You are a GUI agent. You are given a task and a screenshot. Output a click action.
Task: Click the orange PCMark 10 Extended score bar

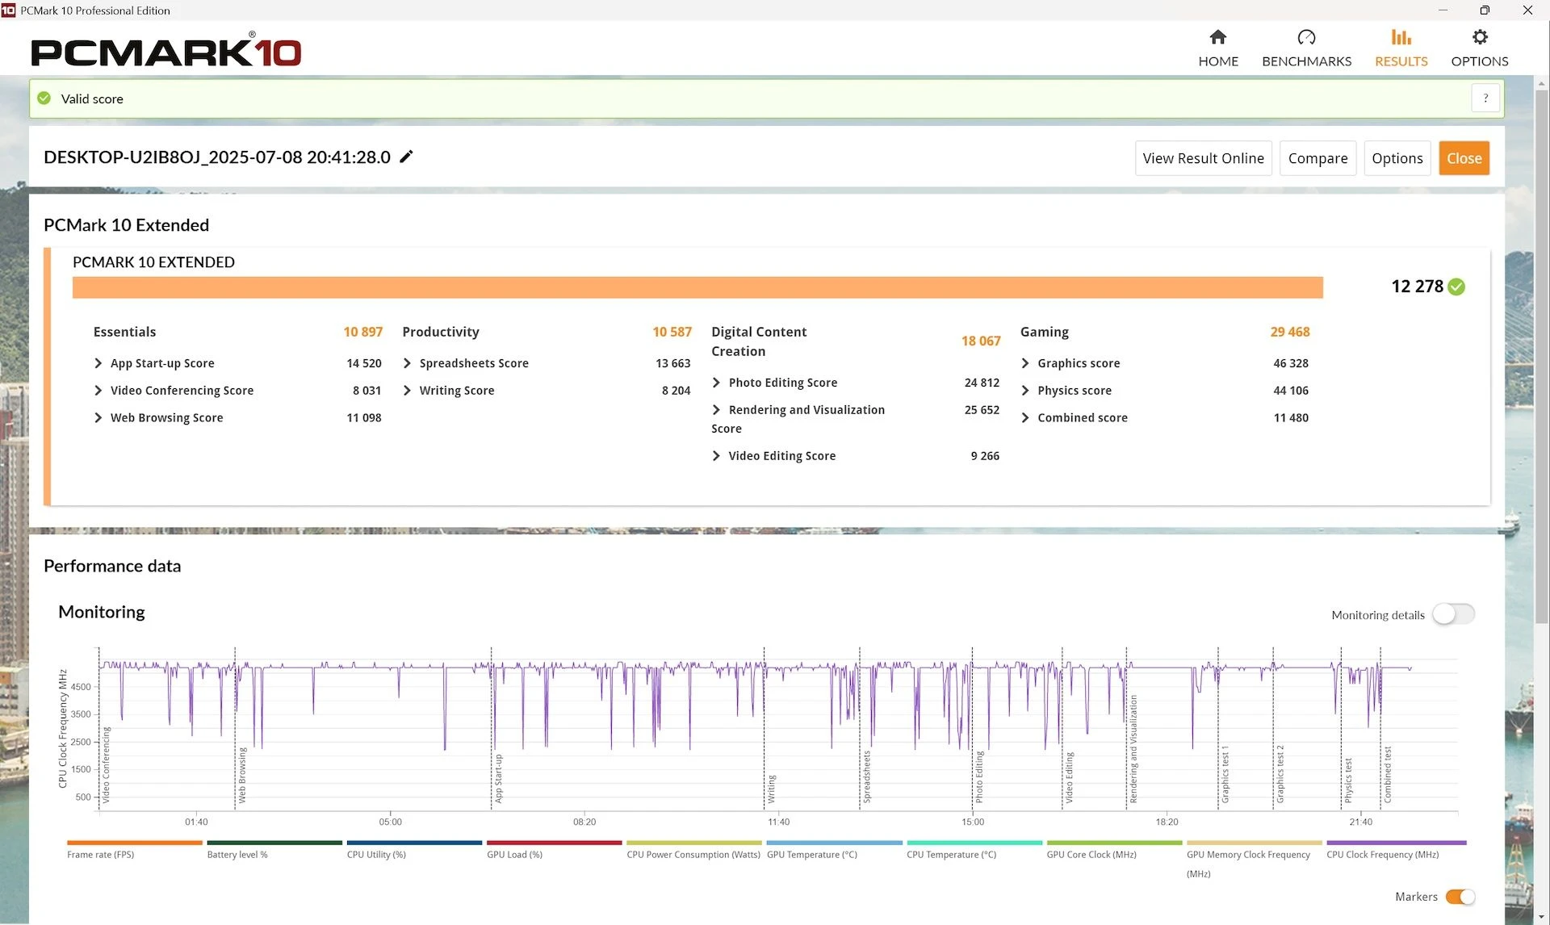(x=697, y=287)
